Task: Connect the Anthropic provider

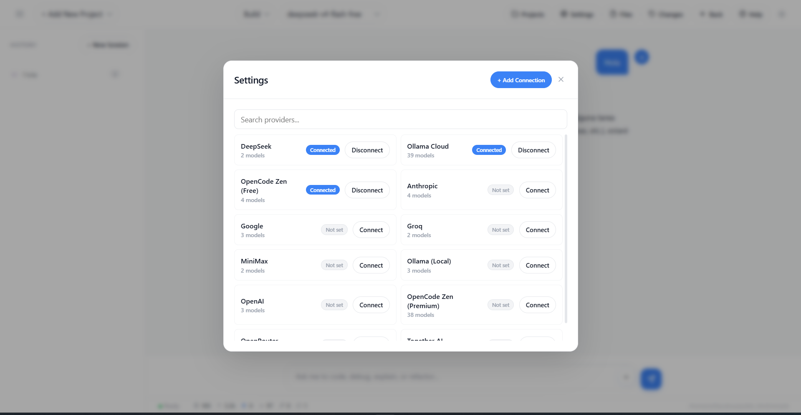Action: 538,190
